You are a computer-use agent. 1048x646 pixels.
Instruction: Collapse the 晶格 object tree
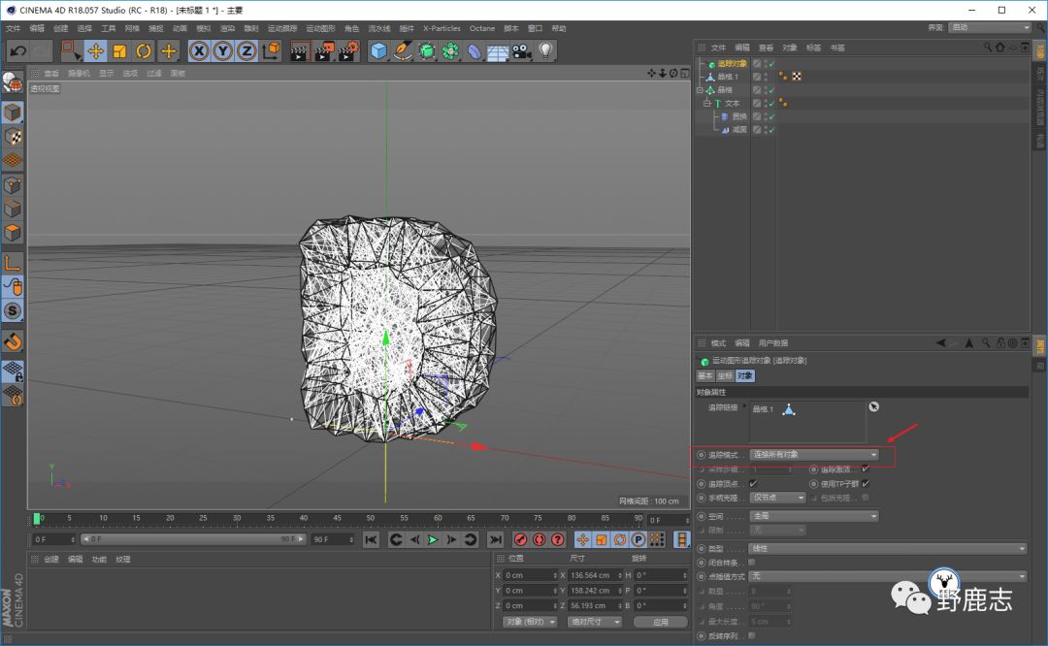[701, 90]
